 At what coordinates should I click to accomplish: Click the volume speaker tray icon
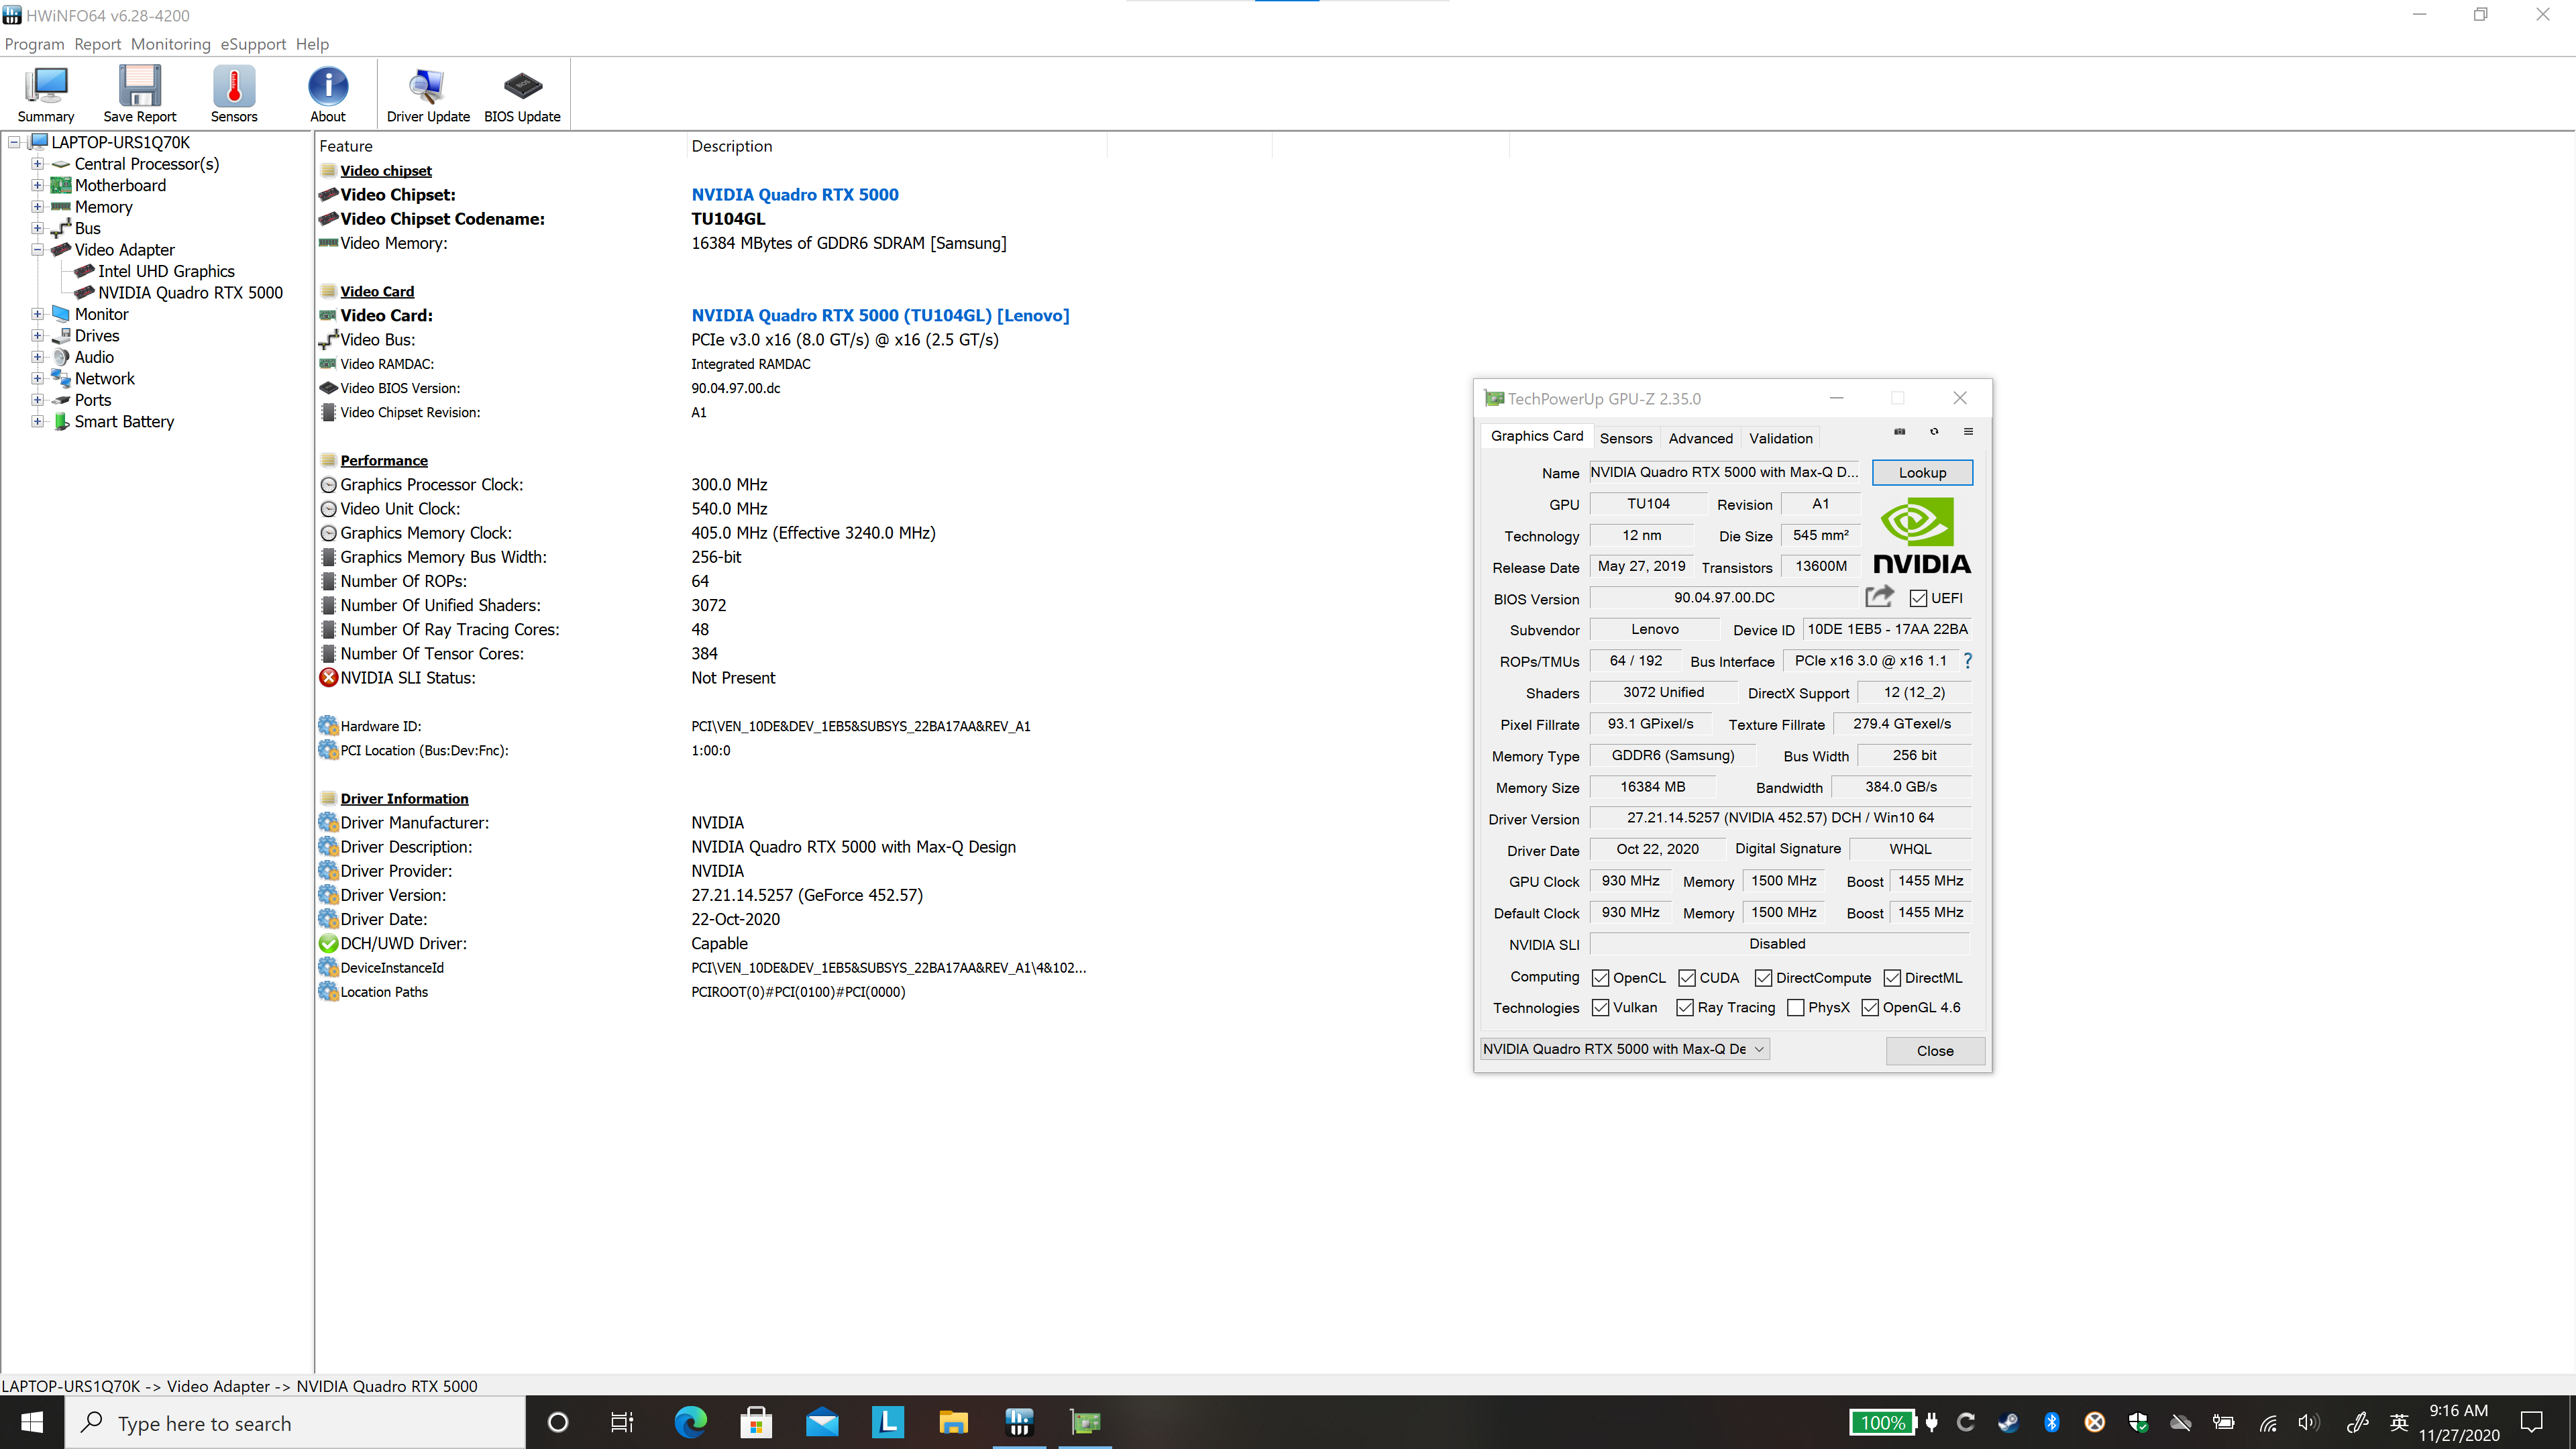coord(2309,1422)
